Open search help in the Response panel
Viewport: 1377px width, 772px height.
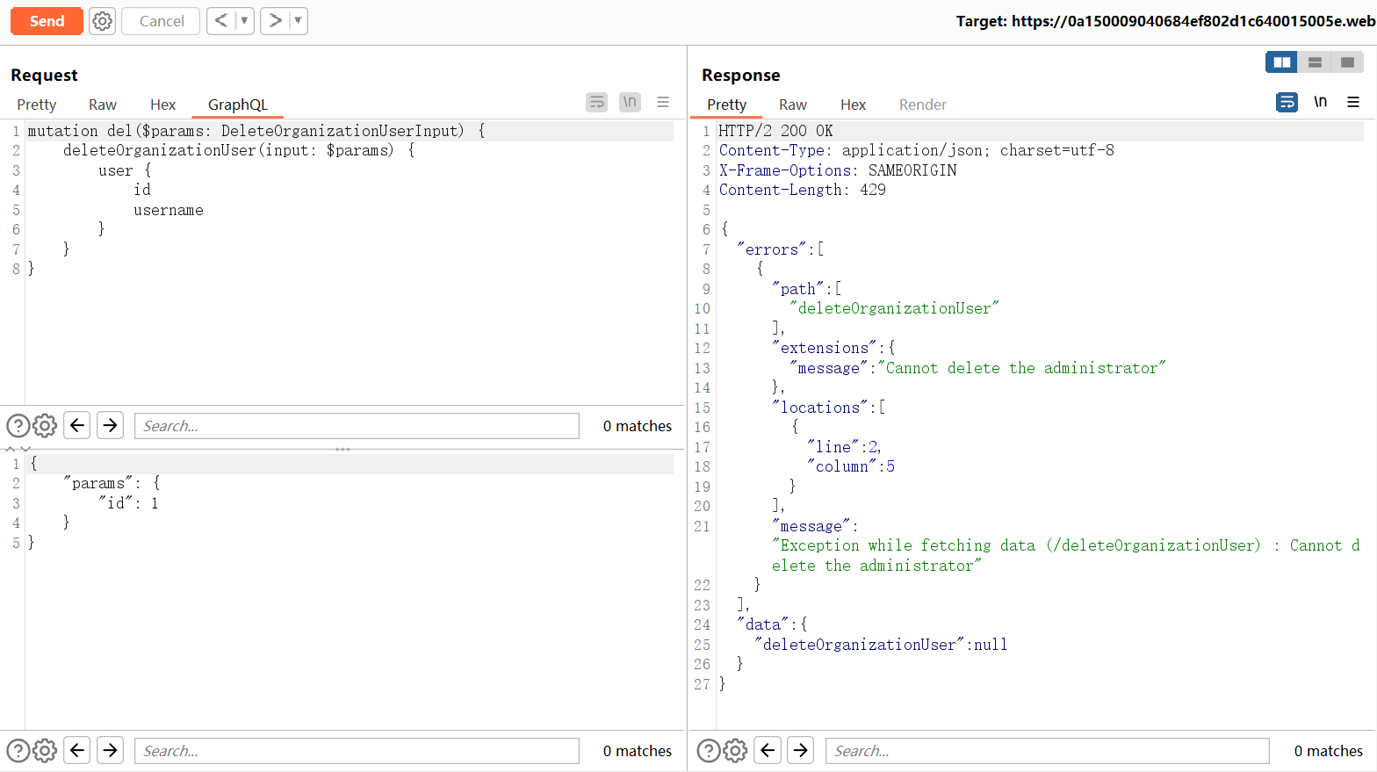click(x=708, y=751)
